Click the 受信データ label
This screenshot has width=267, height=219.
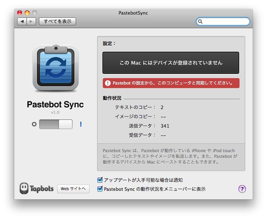(x=142, y=135)
